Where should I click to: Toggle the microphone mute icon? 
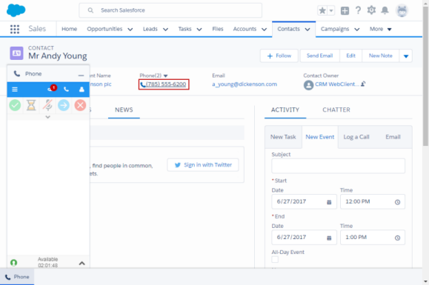click(x=47, y=105)
